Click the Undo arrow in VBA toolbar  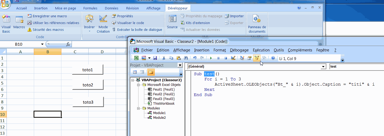(195, 58)
